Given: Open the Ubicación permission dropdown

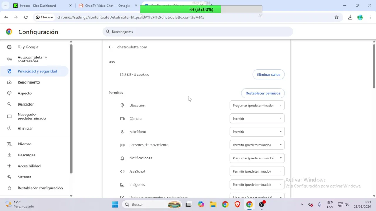Looking at the screenshot, I should pos(257,105).
